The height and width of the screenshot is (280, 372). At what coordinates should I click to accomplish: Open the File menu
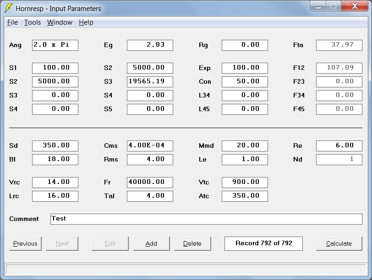12,22
